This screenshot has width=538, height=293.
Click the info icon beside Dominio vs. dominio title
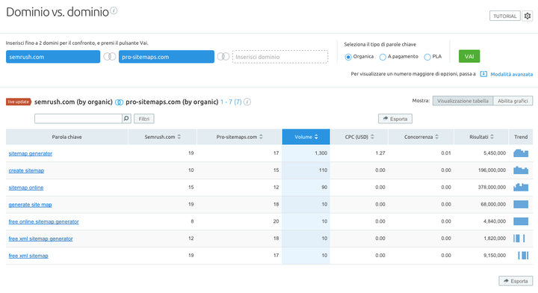point(114,10)
